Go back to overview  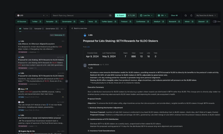(79, 28)
